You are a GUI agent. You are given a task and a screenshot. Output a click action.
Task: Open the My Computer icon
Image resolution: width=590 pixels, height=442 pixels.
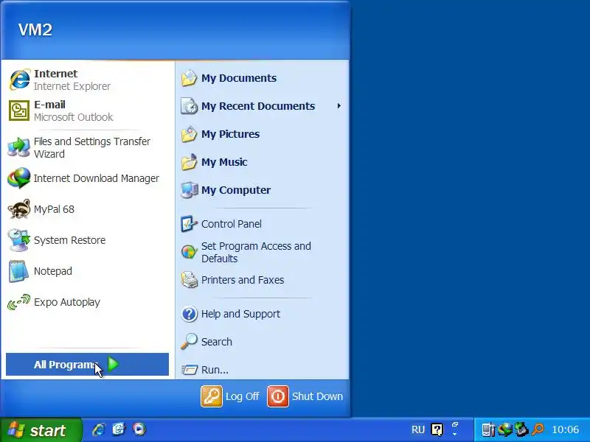click(189, 190)
